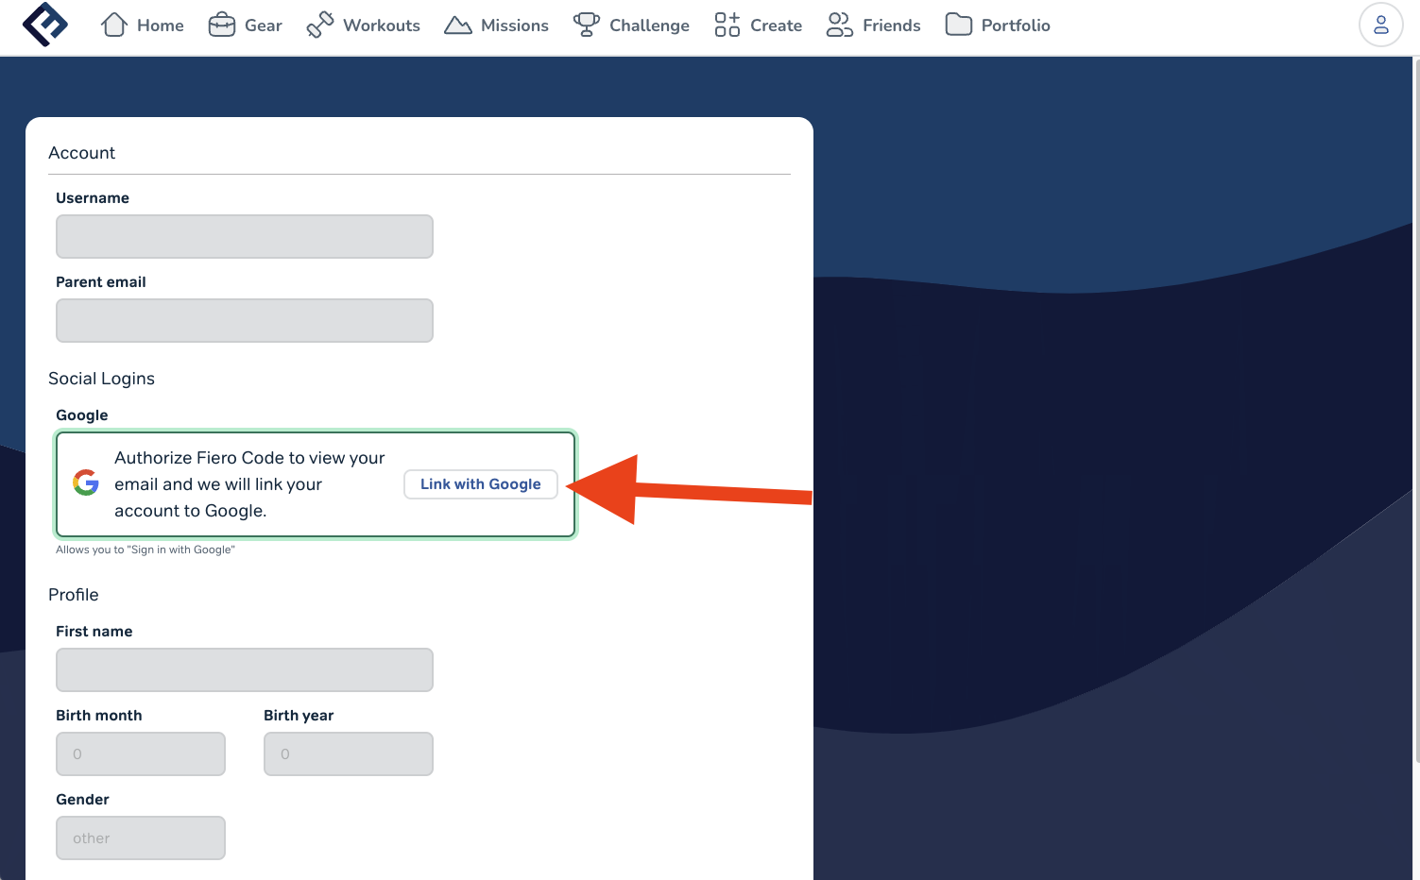This screenshot has width=1420, height=880.
Task: Click the page vertical scrollbar
Action: tap(1416, 410)
